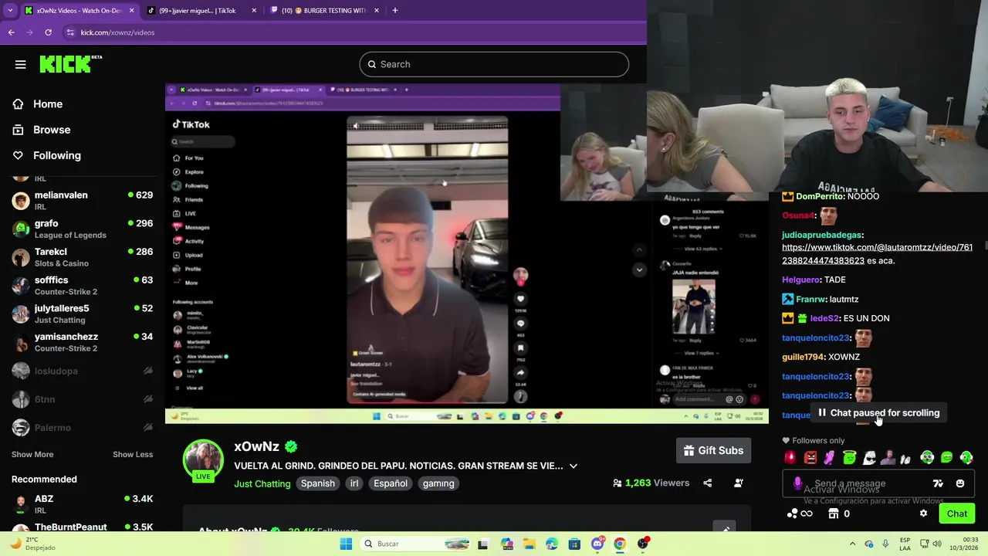This screenshot has width=988, height=556.
Task: Insert the clapping hands emote
Action: click(x=906, y=458)
